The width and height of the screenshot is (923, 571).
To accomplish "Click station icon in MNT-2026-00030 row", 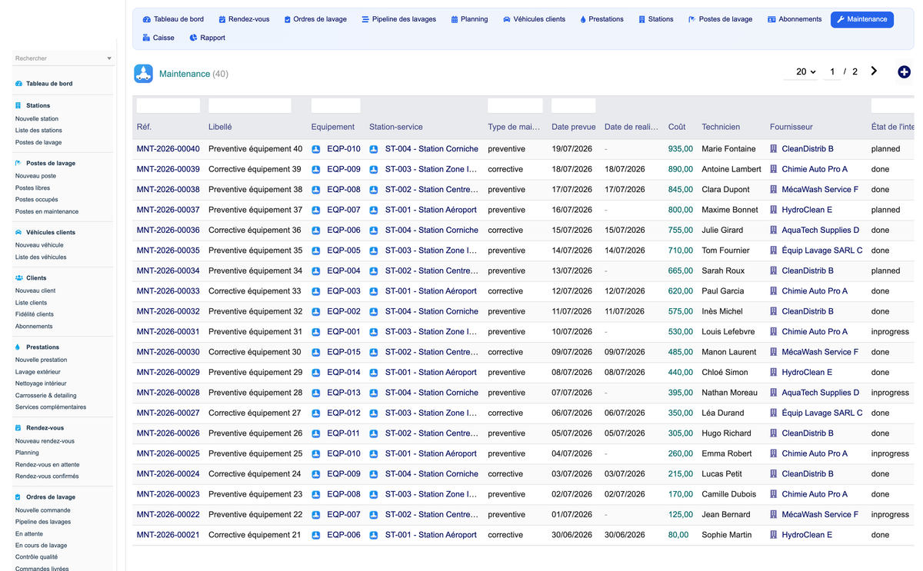I will click(x=374, y=352).
